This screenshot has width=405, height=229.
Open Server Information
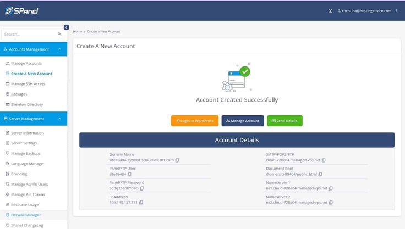pos(28,133)
